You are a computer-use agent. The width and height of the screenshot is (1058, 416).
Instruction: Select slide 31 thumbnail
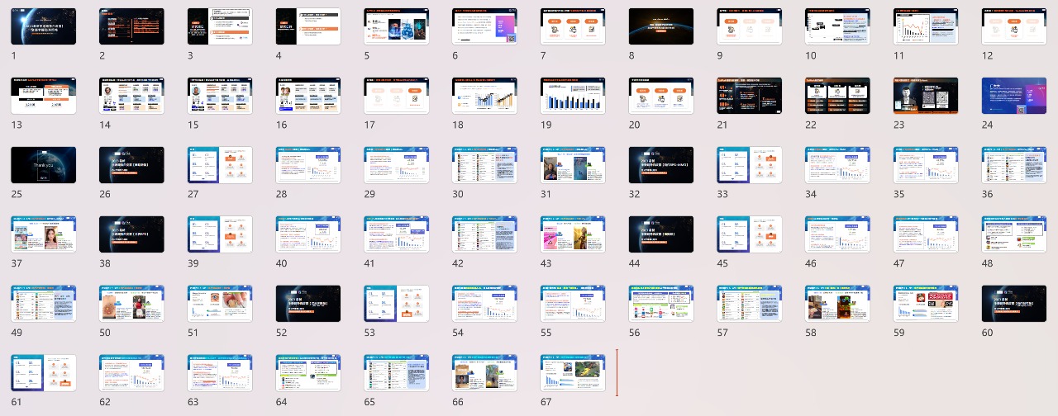[x=573, y=165]
